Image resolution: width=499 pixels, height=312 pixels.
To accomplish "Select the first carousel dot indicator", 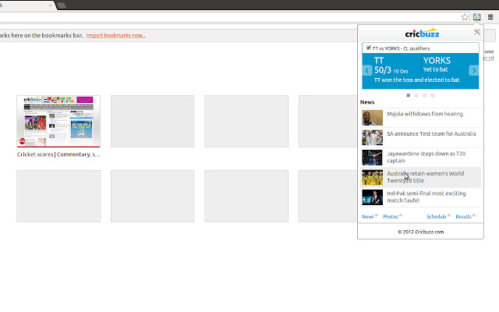I will pos(408,95).
